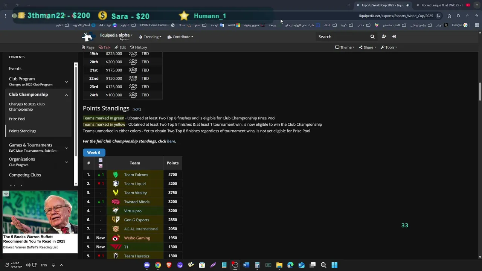
Task: Click the AG.AL International logo
Action: coord(116,229)
